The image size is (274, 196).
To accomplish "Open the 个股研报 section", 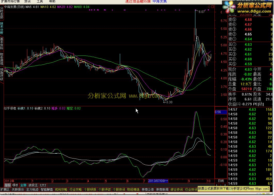I will coord(90,189).
